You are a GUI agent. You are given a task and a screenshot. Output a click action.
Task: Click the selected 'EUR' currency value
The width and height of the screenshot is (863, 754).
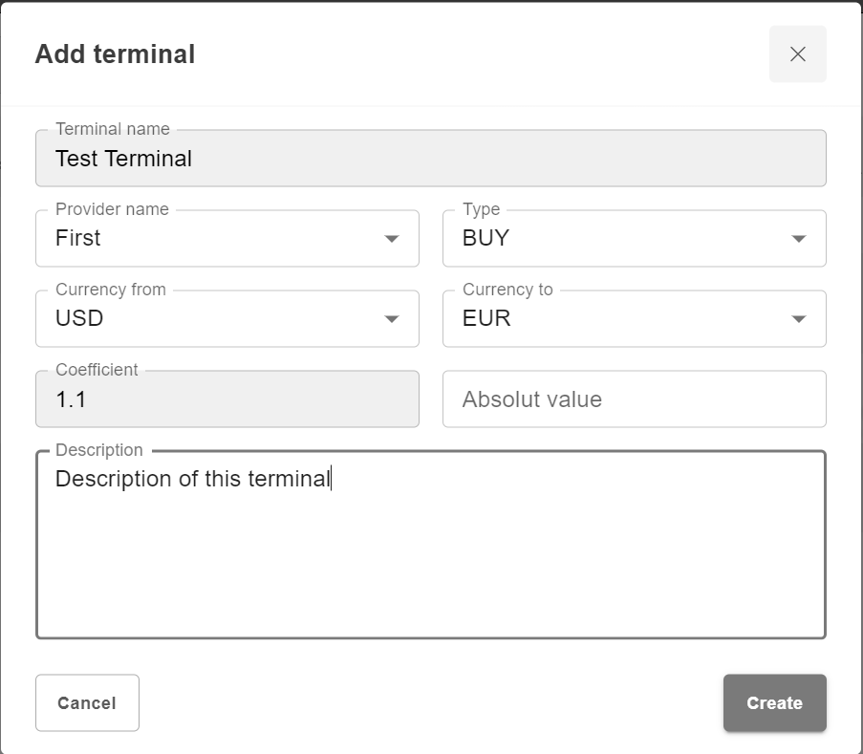coord(486,319)
